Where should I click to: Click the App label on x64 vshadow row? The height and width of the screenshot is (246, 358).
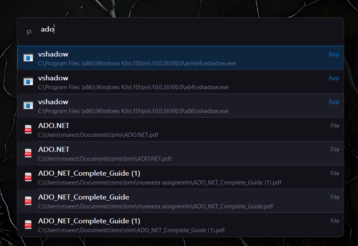[334, 78]
